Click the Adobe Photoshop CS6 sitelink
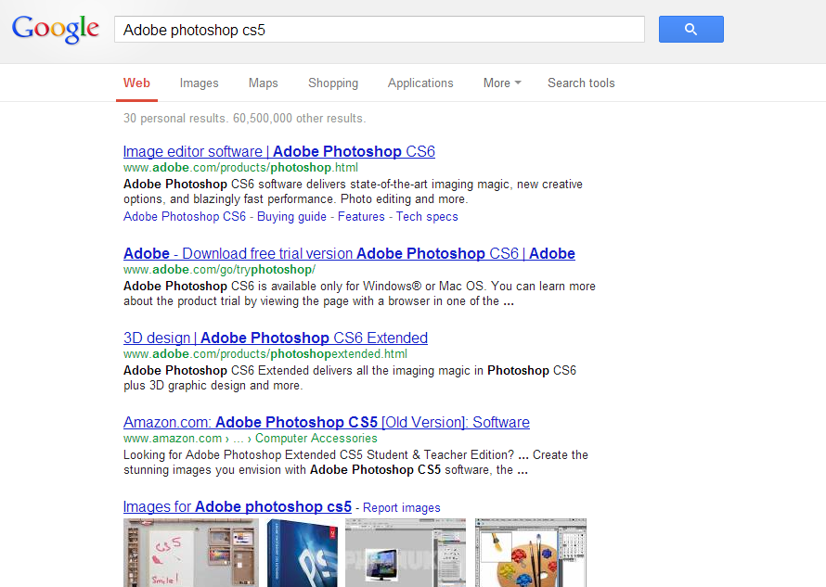The width and height of the screenshot is (826, 587). [185, 216]
